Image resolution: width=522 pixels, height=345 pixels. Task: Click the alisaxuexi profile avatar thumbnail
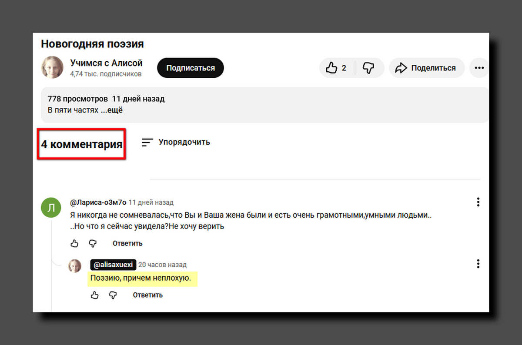[74, 265]
